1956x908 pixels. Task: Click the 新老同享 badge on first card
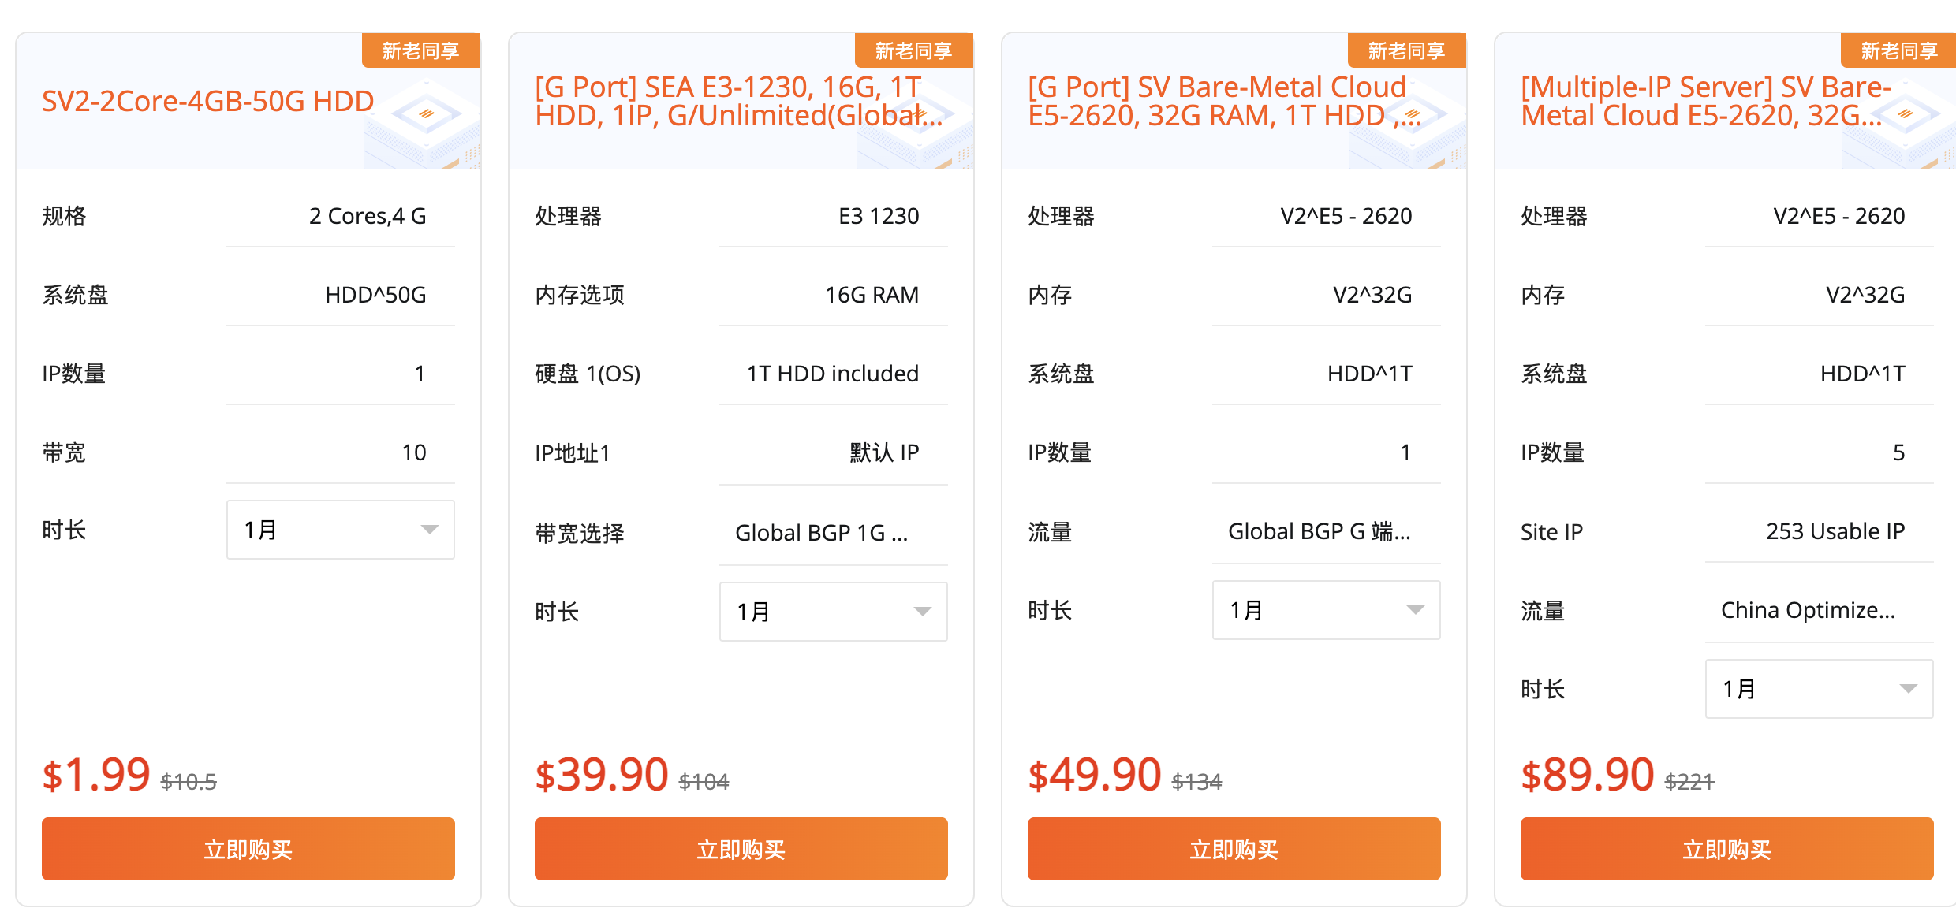(421, 50)
